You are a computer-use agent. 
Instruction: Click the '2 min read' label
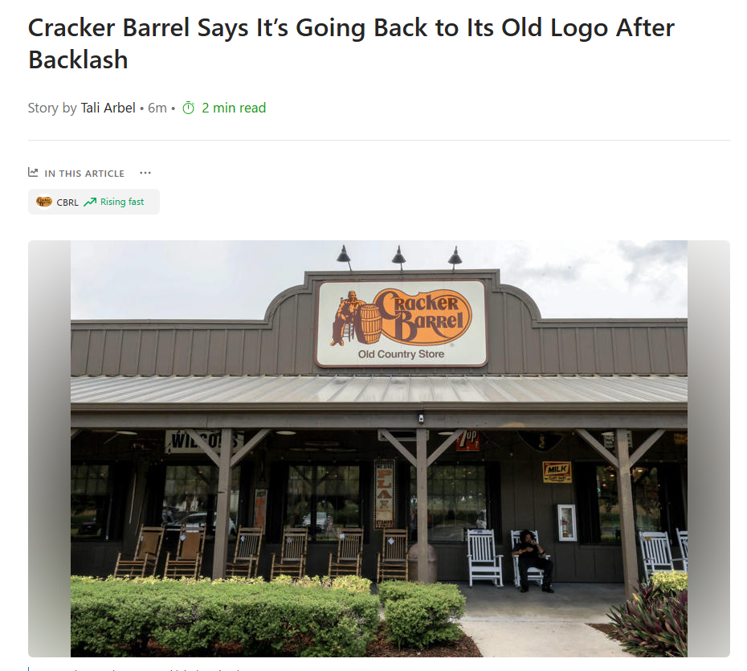234,108
